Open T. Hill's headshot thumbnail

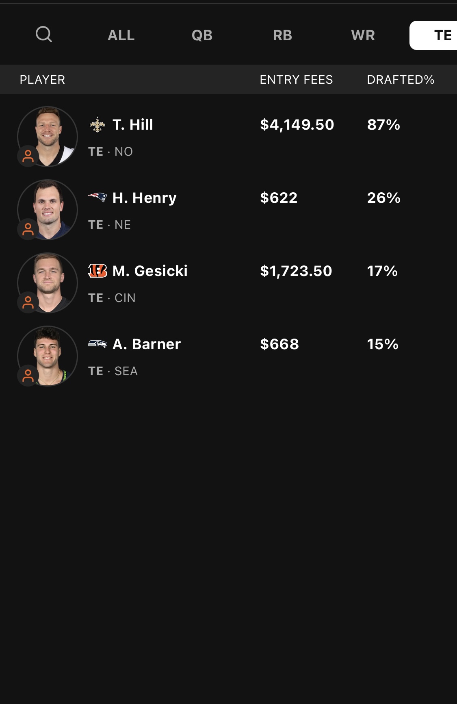click(48, 137)
